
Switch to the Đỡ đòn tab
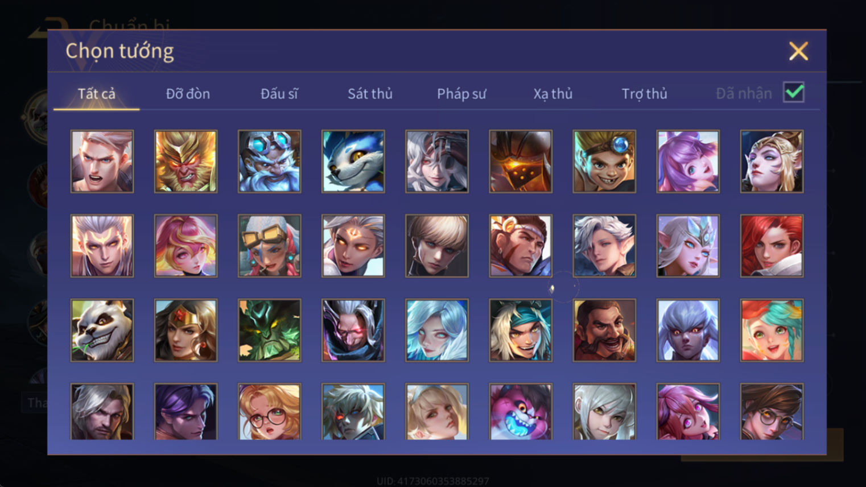pos(188,94)
